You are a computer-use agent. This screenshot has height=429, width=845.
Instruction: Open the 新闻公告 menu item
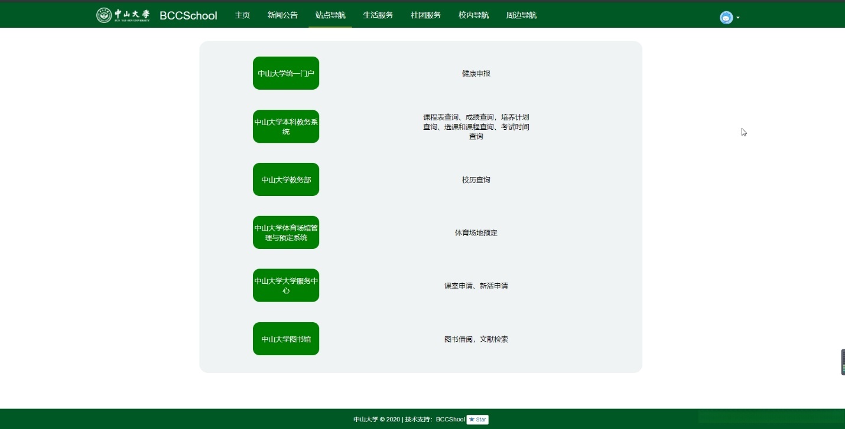[282, 15]
